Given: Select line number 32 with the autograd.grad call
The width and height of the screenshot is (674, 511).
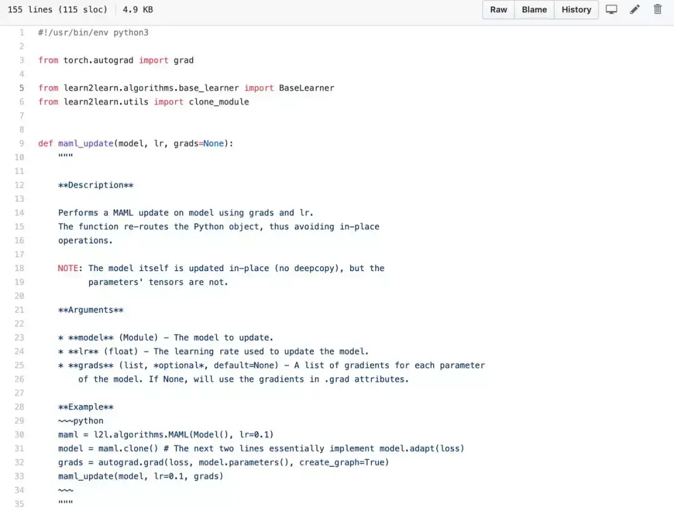Looking at the screenshot, I should point(19,462).
